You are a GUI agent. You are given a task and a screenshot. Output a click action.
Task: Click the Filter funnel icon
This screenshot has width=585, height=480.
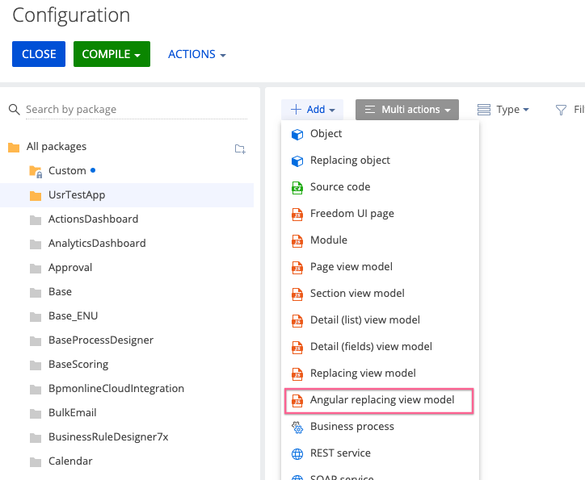point(561,110)
